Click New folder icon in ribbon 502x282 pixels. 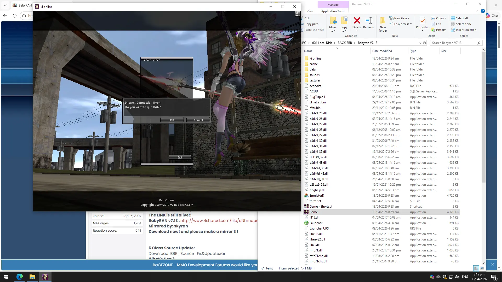(383, 24)
